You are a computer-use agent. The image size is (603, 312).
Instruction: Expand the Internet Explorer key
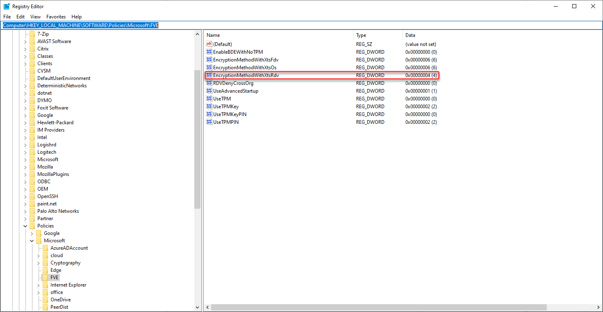[39, 285]
